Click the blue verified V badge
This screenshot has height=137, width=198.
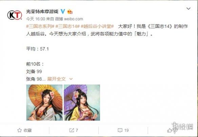(x=63, y=12)
